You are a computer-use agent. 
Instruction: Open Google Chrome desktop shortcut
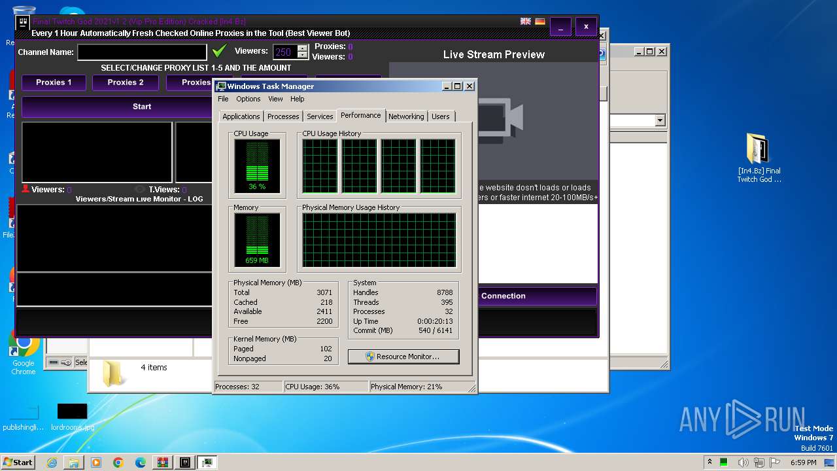tap(24, 353)
